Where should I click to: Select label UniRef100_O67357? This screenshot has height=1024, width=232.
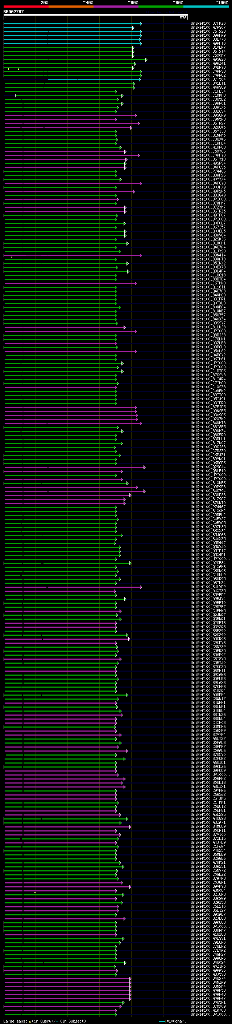[x=208, y=227]
